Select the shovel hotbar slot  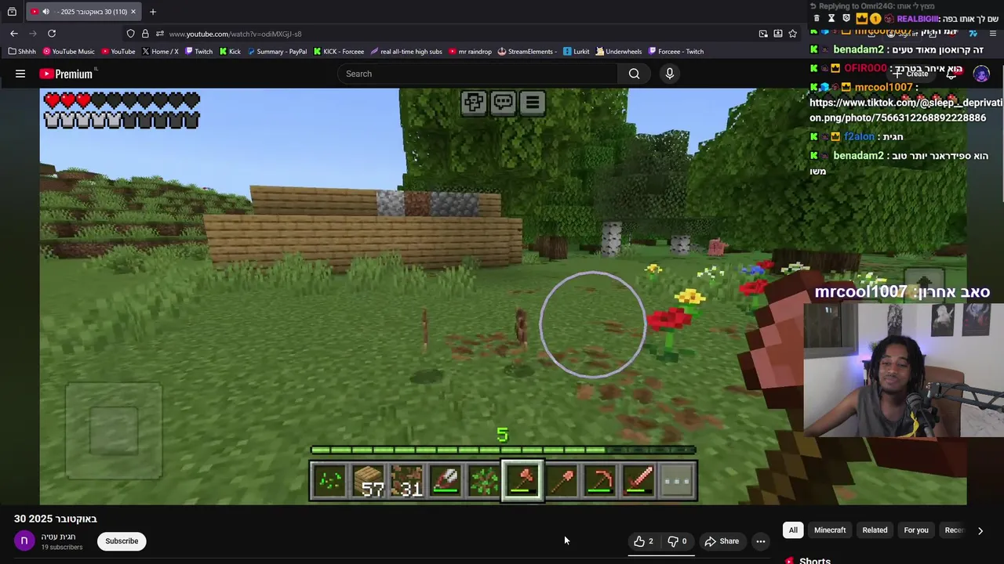pos(561,480)
